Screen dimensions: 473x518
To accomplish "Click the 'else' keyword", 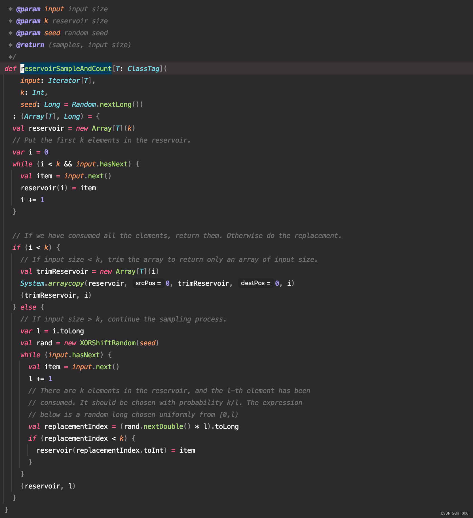I will [28, 307].
